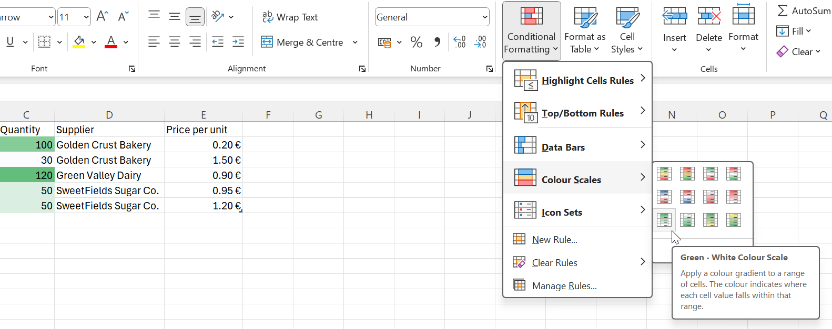The width and height of the screenshot is (832, 329).
Task: Increase decimal places
Action: [460, 42]
